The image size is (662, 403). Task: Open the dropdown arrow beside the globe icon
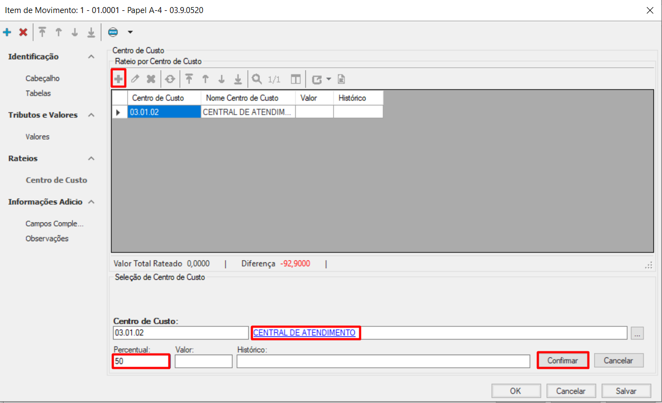pos(130,33)
